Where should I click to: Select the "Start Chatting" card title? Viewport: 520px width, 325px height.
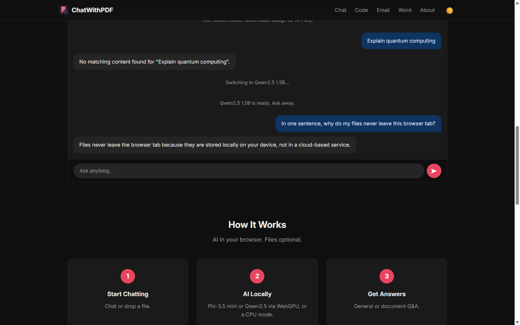[x=128, y=294]
